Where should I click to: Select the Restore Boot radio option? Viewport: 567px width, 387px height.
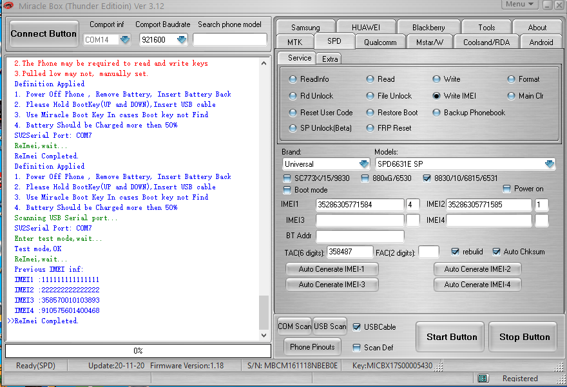click(x=370, y=113)
